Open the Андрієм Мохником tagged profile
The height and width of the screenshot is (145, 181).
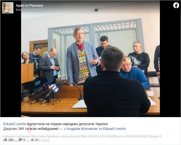click(82, 129)
